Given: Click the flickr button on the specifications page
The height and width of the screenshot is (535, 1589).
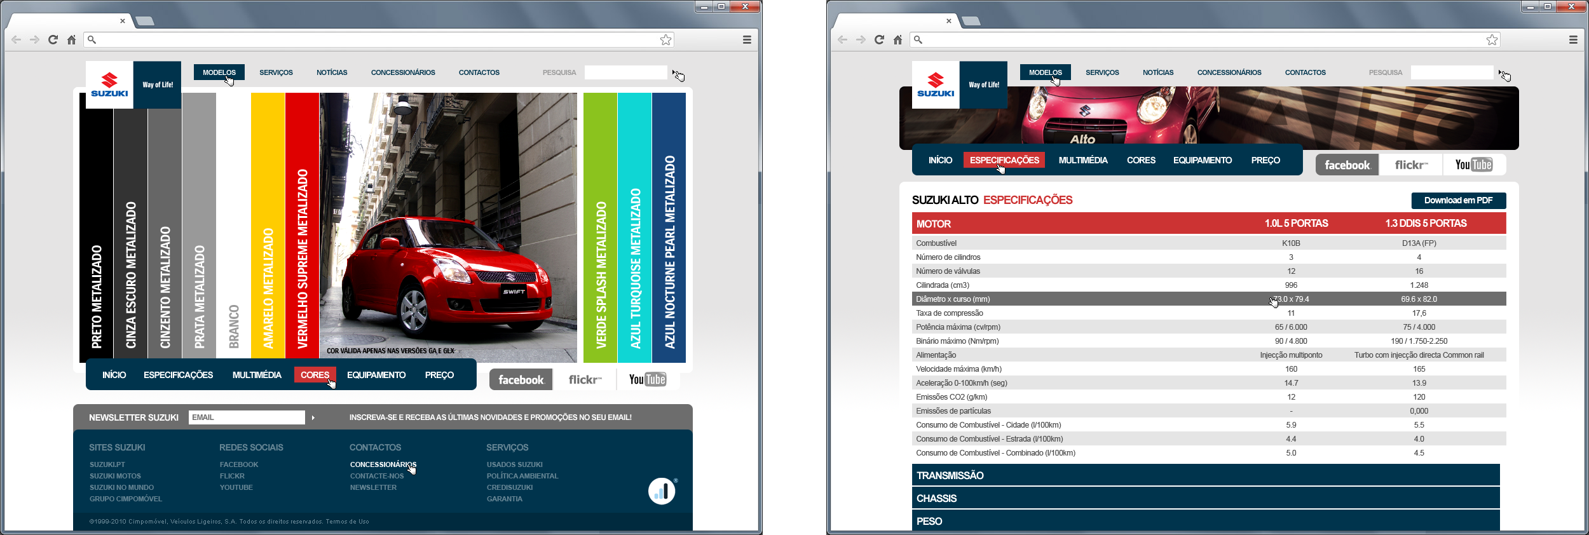Looking at the screenshot, I should click(x=1410, y=165).
